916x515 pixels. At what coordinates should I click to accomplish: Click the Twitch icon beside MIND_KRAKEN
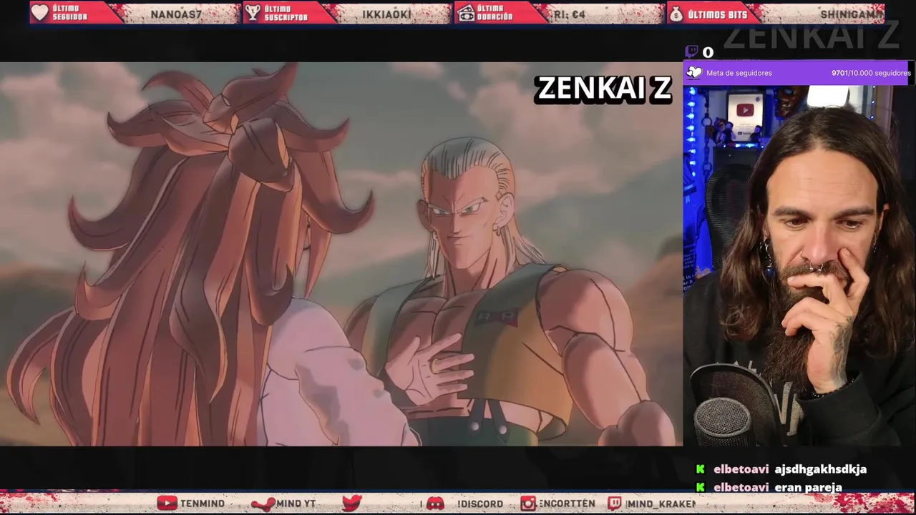[615, 504]
